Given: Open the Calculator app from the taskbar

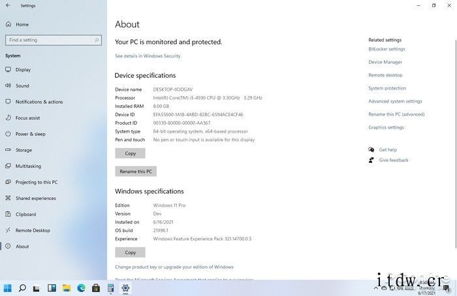Looking at the screenshot, I should (x=111, y=288).
